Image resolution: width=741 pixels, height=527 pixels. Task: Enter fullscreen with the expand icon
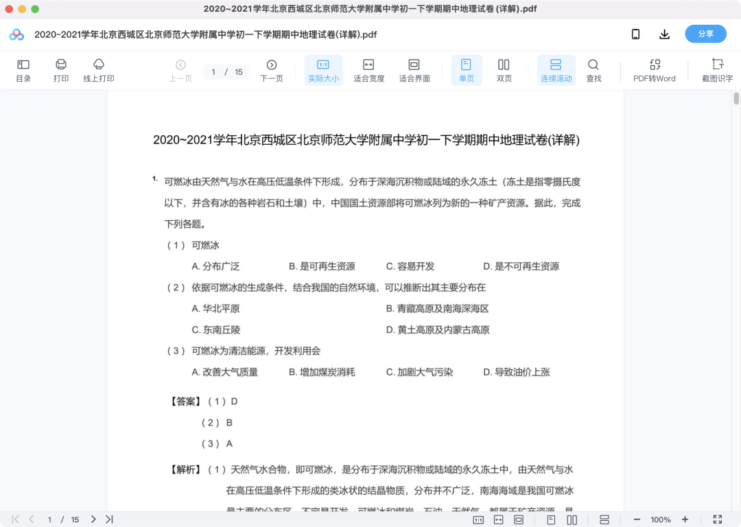(x=718, y=519)
